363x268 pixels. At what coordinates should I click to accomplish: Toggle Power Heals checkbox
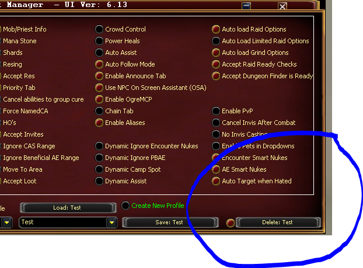point(99,41)
